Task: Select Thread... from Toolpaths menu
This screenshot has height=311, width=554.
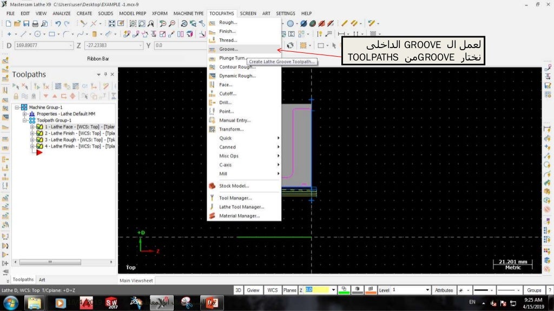Action: point(244,40)
